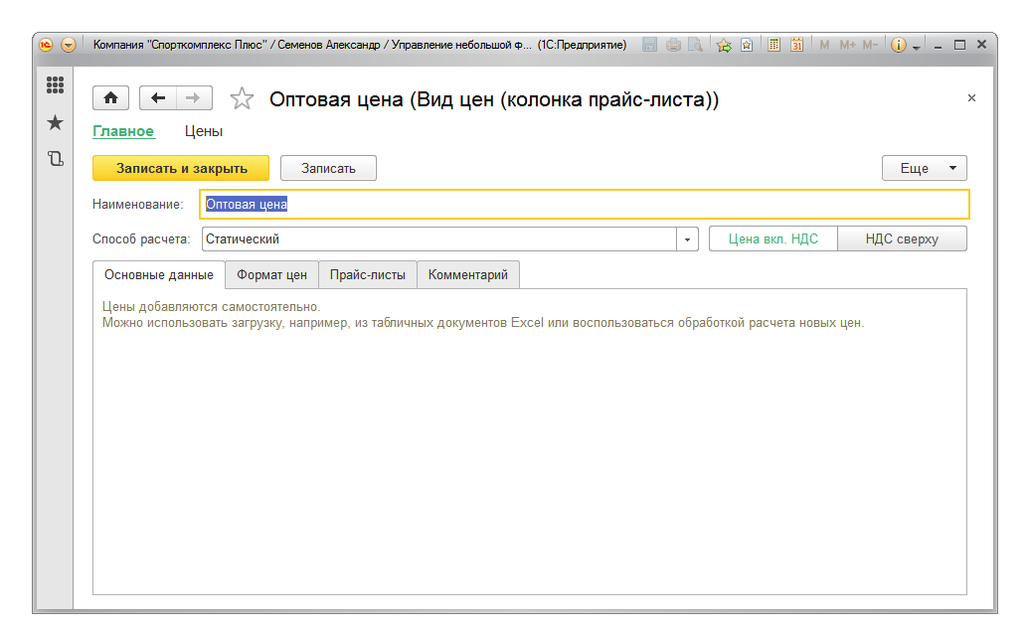Click the M- memory button

(870, 45)
